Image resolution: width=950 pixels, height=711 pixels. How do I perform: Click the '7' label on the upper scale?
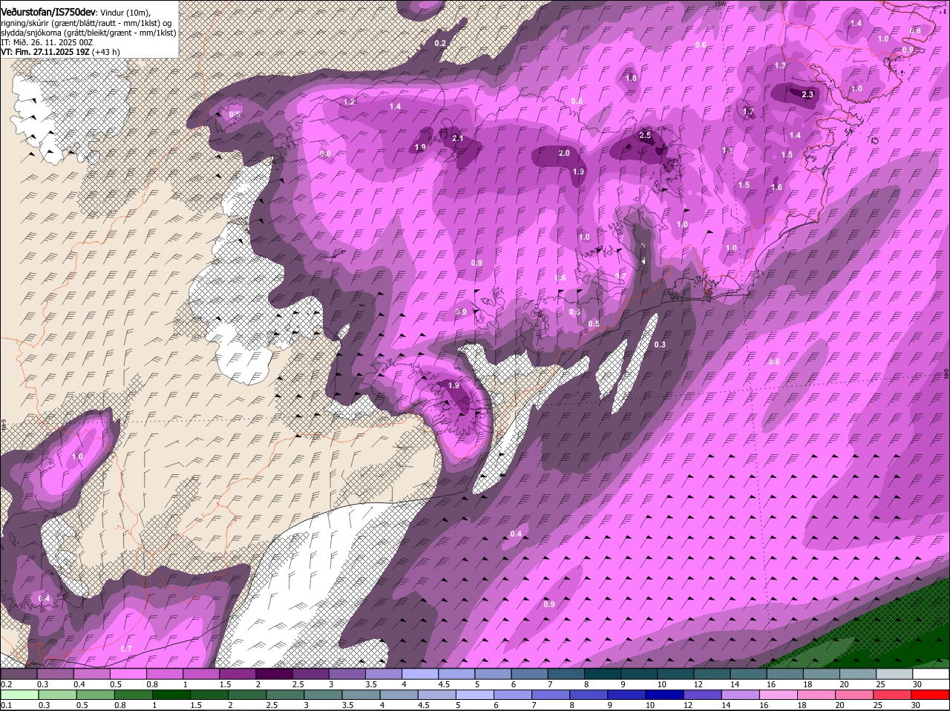click(550, 684)
